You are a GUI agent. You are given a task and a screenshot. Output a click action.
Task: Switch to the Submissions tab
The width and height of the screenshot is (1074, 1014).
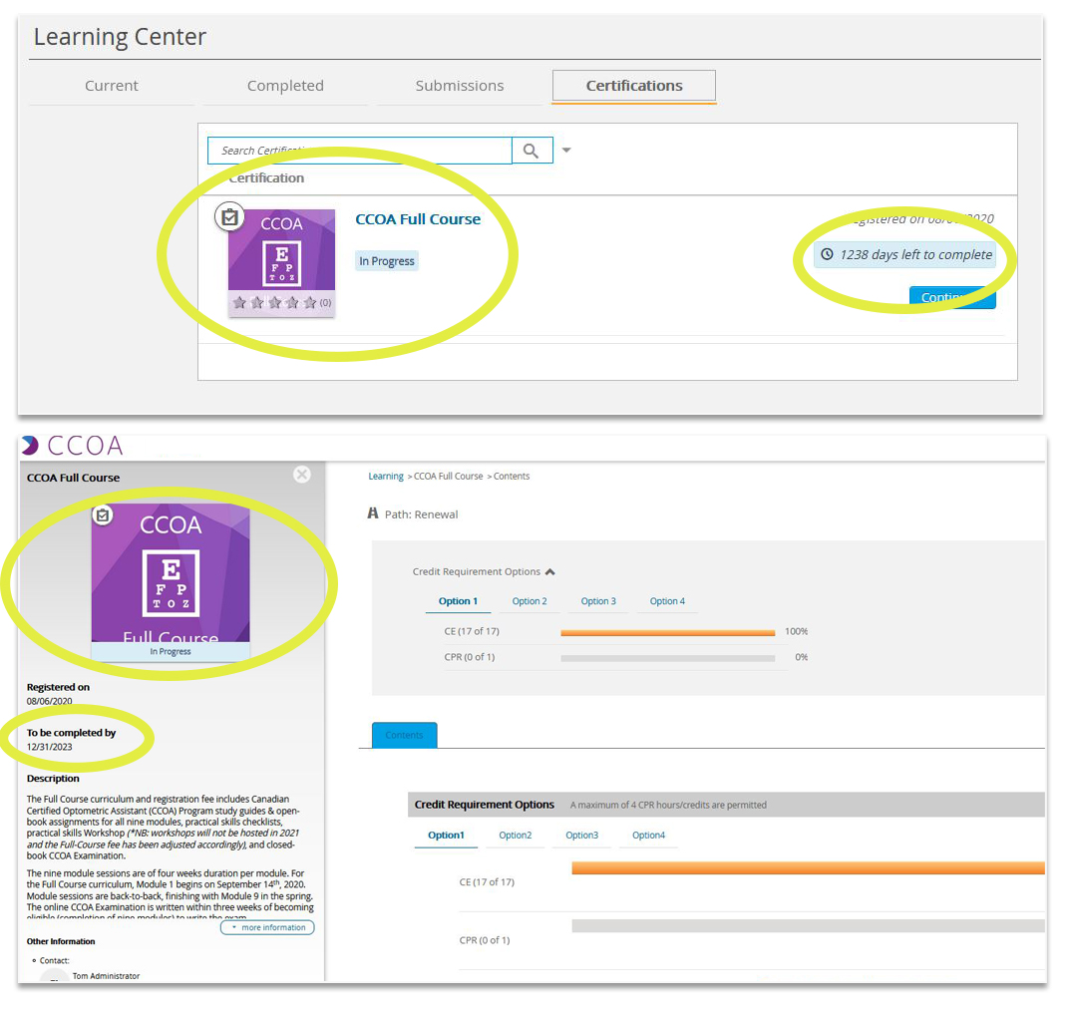click(460, 86)
